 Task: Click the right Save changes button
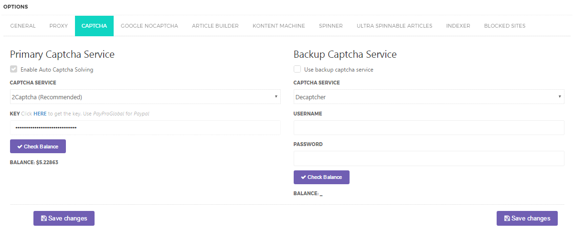(x=527, y=219)
